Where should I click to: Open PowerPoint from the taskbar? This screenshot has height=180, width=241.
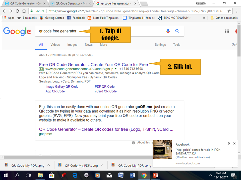(155, 175)
